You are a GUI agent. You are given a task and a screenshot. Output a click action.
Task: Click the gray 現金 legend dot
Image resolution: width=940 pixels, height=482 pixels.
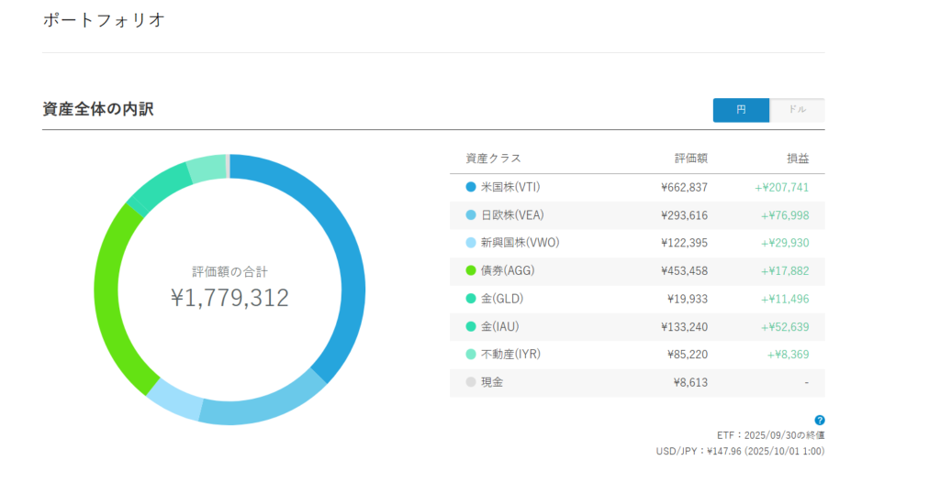tap(471, 382)
